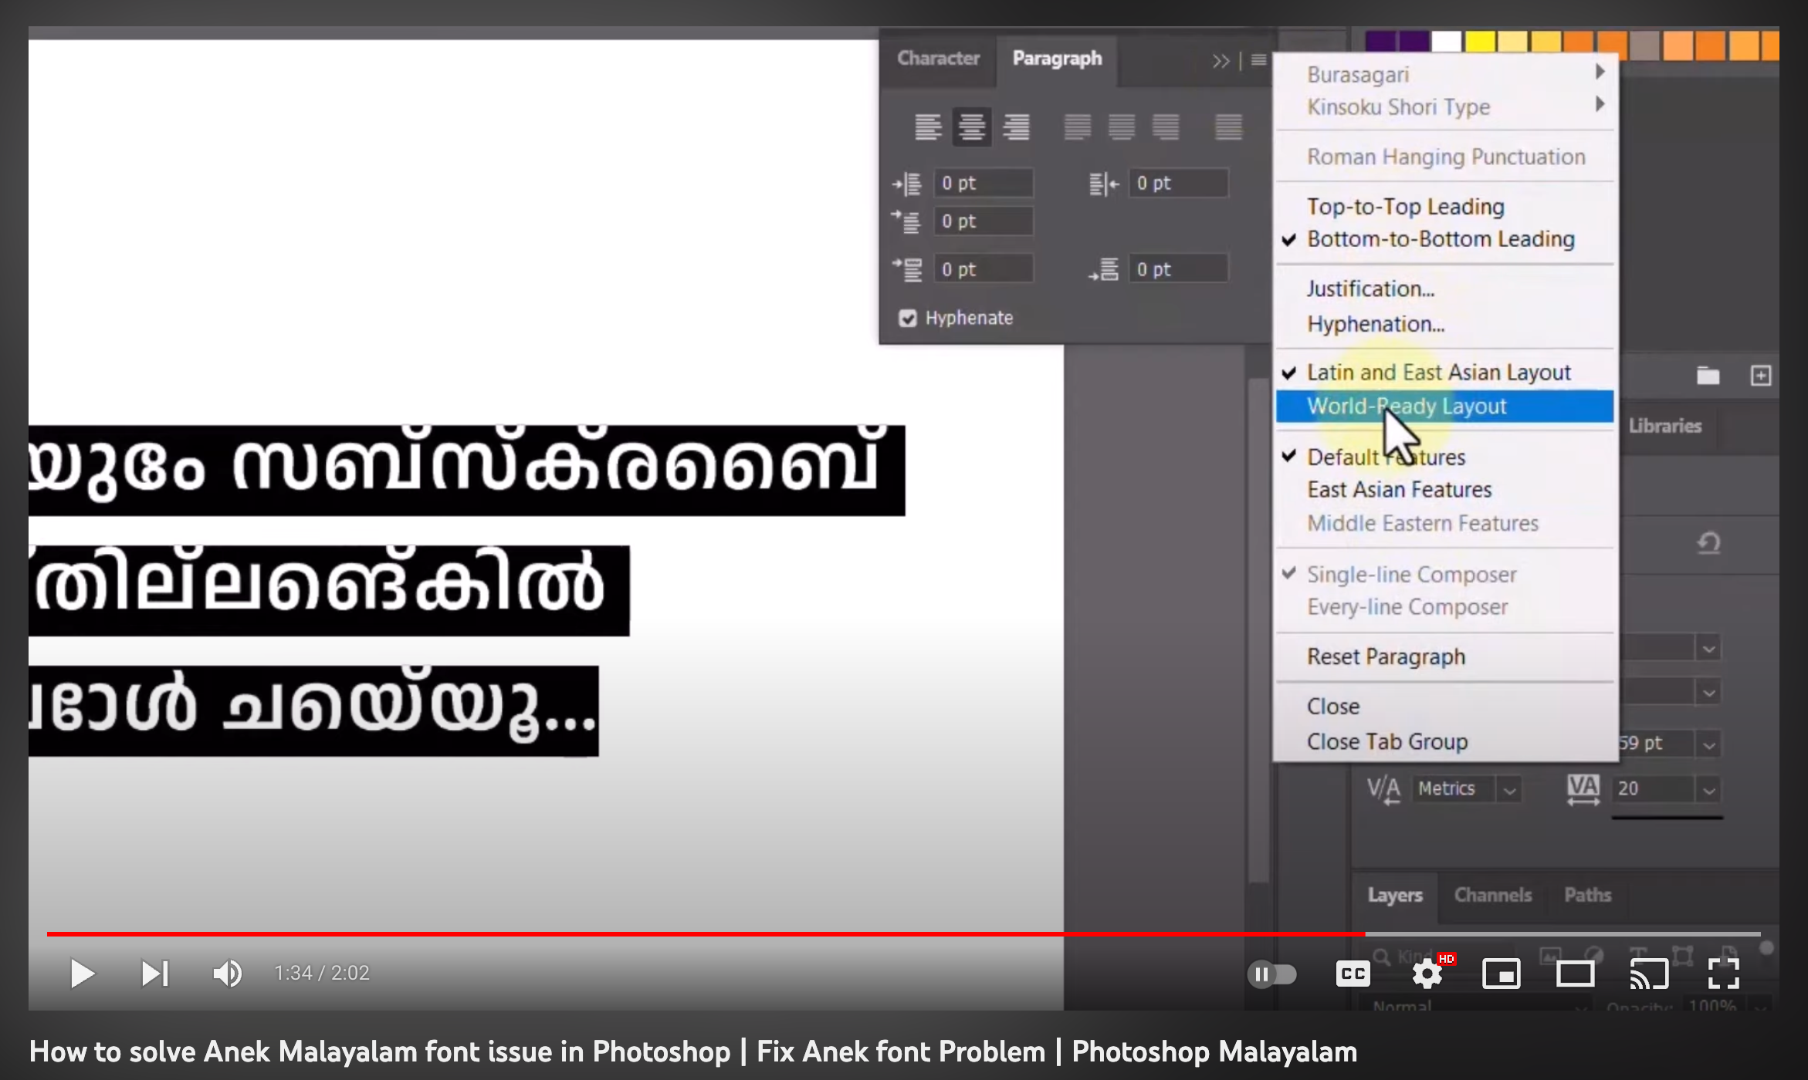Click the add space after paragraph icon
The width and height of the screenshot is (1808, 1080).
pyautogui.click(x=1103, y=269)
